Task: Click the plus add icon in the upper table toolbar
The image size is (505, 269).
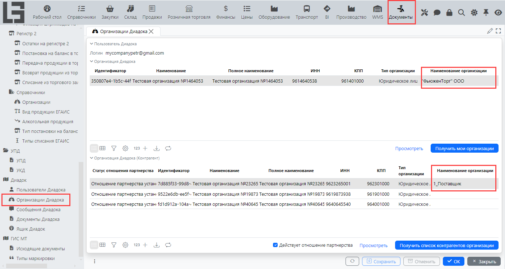Action: [x=145, y=148]
